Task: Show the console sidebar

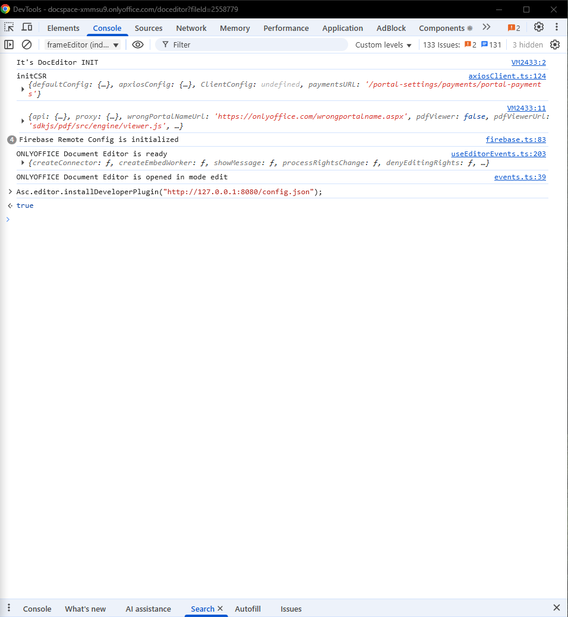Action: click(9, 45)
